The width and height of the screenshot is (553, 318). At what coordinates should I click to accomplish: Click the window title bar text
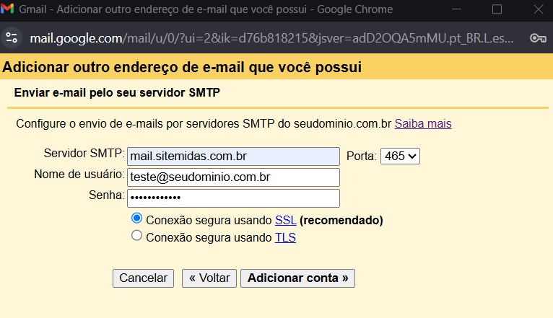point(206,10)
